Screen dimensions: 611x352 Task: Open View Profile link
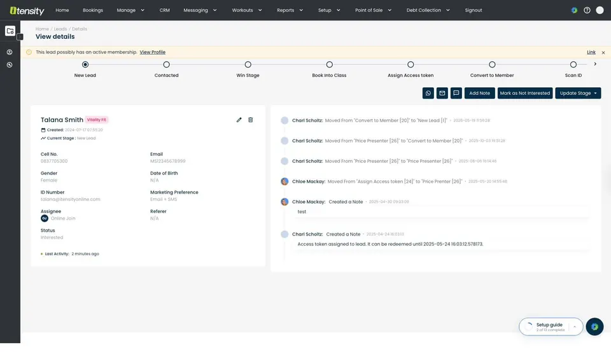[x=152, y=52]
